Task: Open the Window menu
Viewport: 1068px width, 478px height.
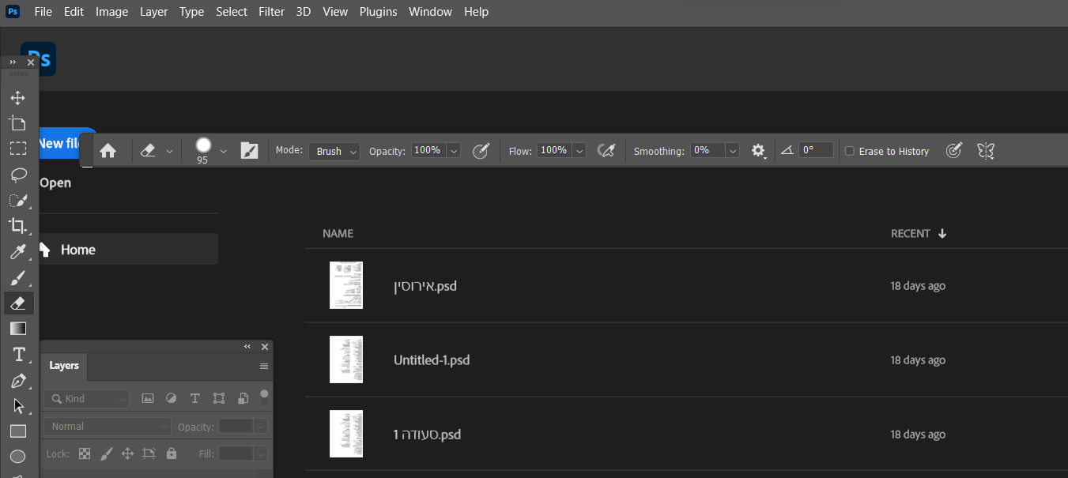Action: (431, 12)
